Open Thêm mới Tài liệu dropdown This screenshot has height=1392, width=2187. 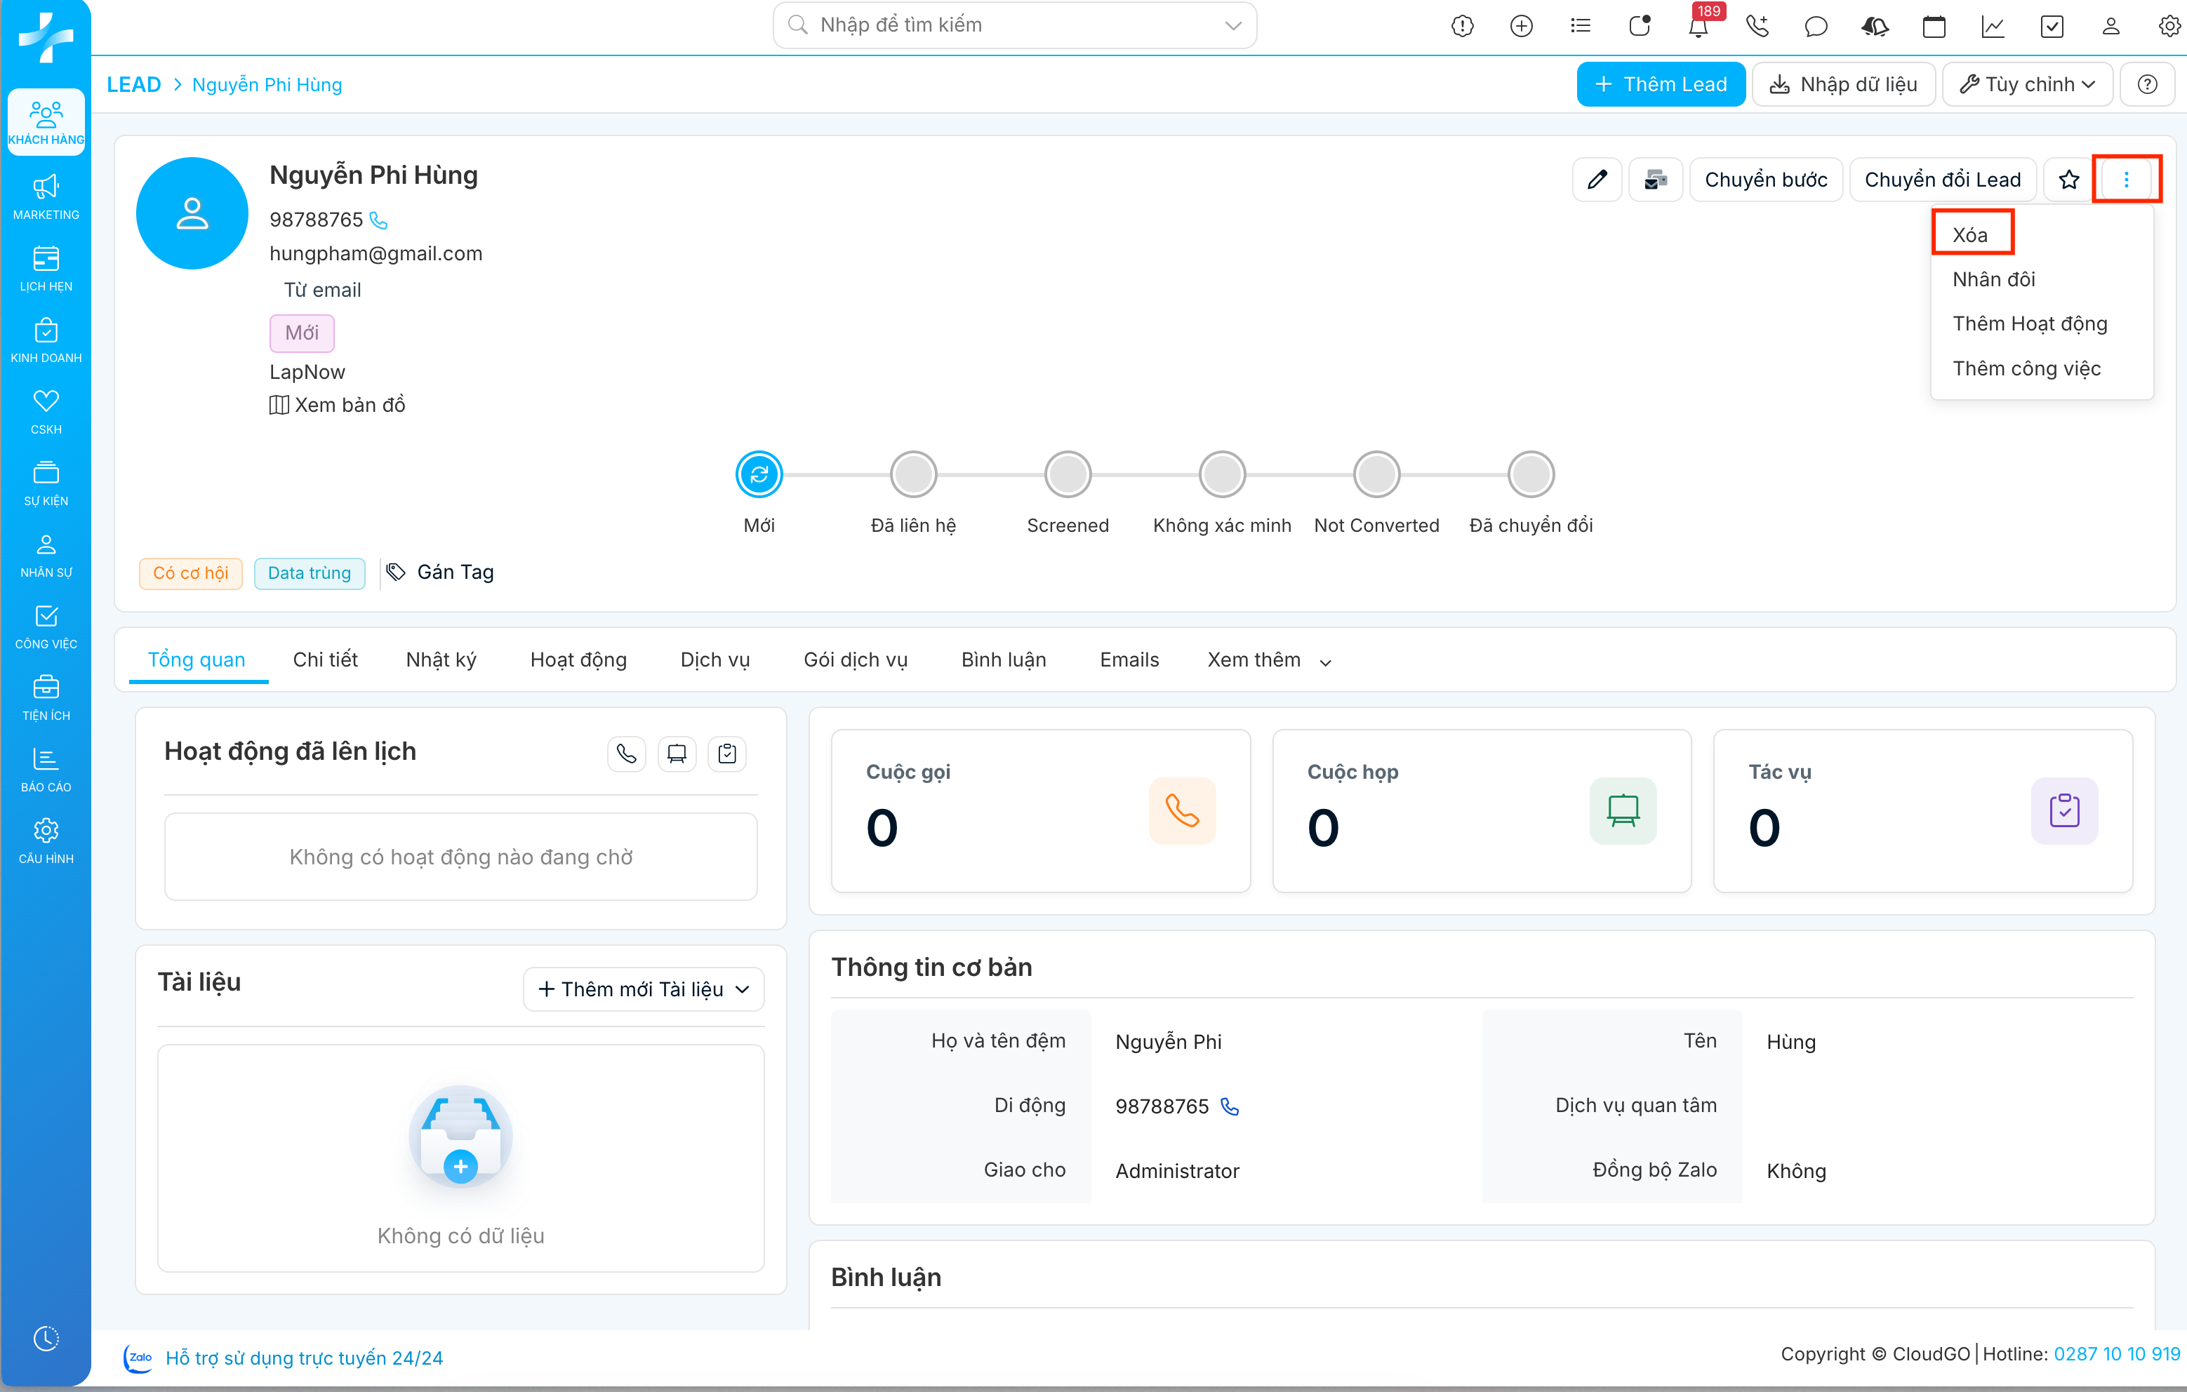click(x=643, y=989)
